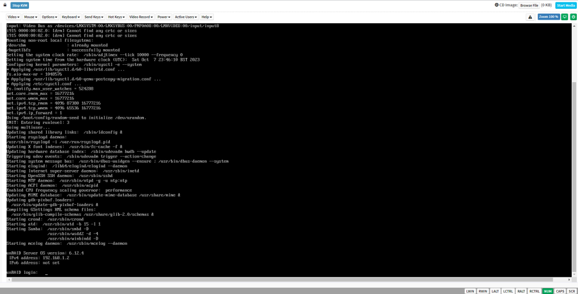Screen dimensions: 578x294
Task: Click the warning triangle icon
Action: (x=530, y=17)
